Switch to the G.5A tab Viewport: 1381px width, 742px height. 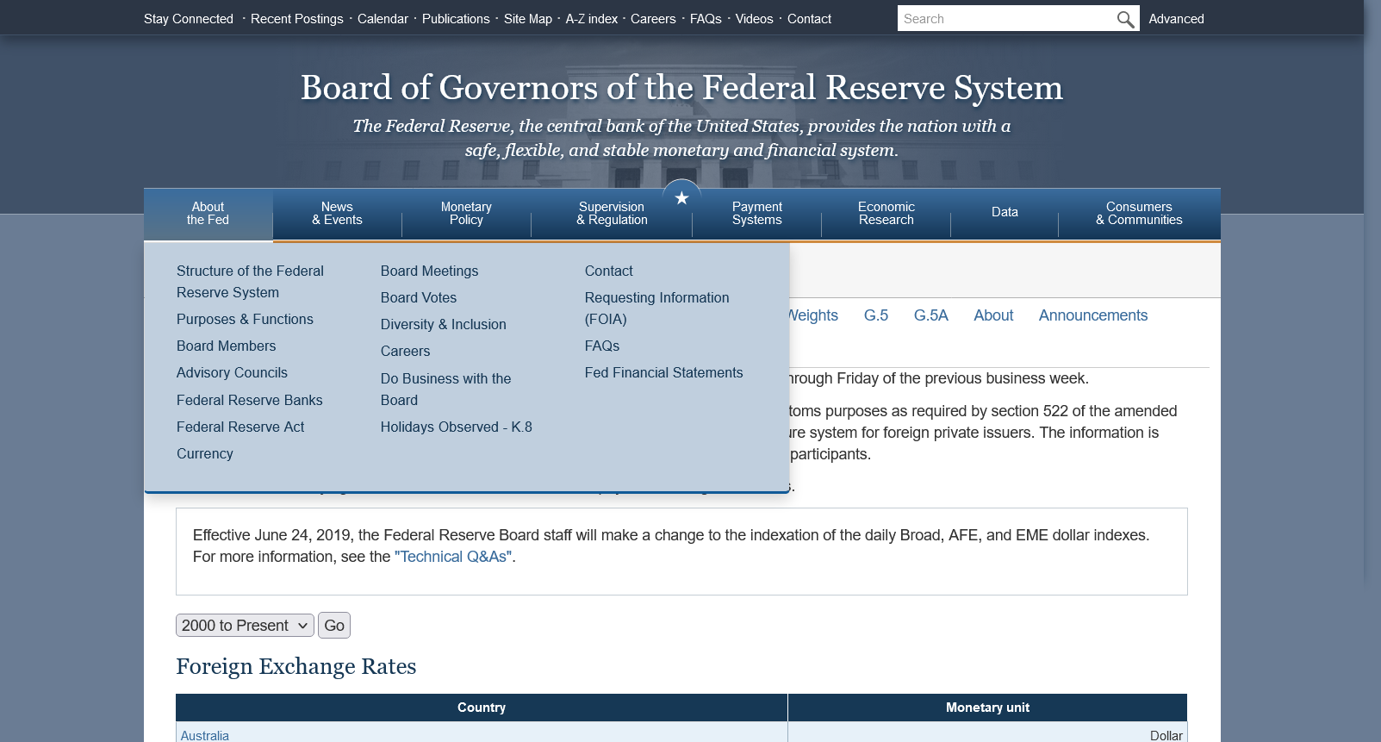(x=930, y=316)
